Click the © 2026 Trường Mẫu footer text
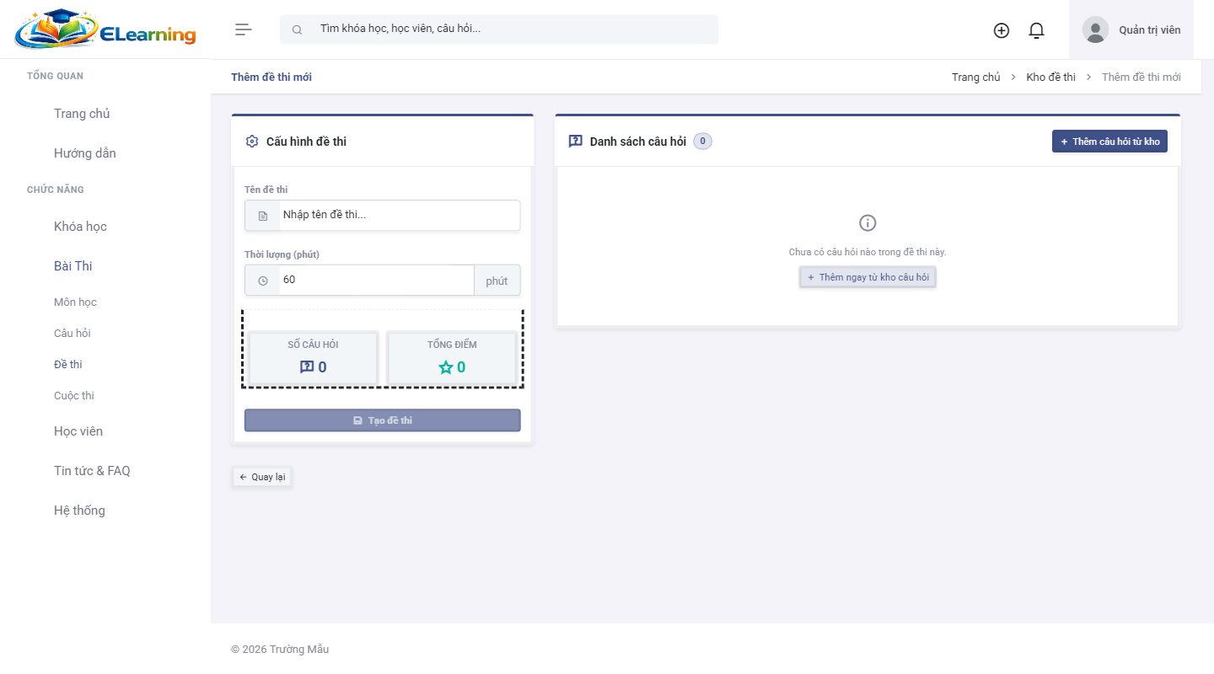The height and width of the screenshot is (674, 1214). (x=280, y=650)
